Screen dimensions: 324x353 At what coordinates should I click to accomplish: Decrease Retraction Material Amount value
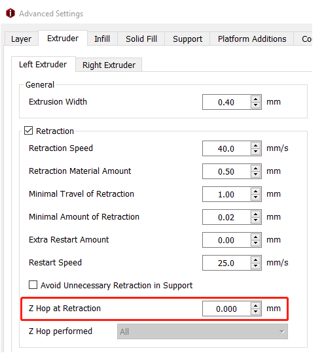tap(256, 175)
